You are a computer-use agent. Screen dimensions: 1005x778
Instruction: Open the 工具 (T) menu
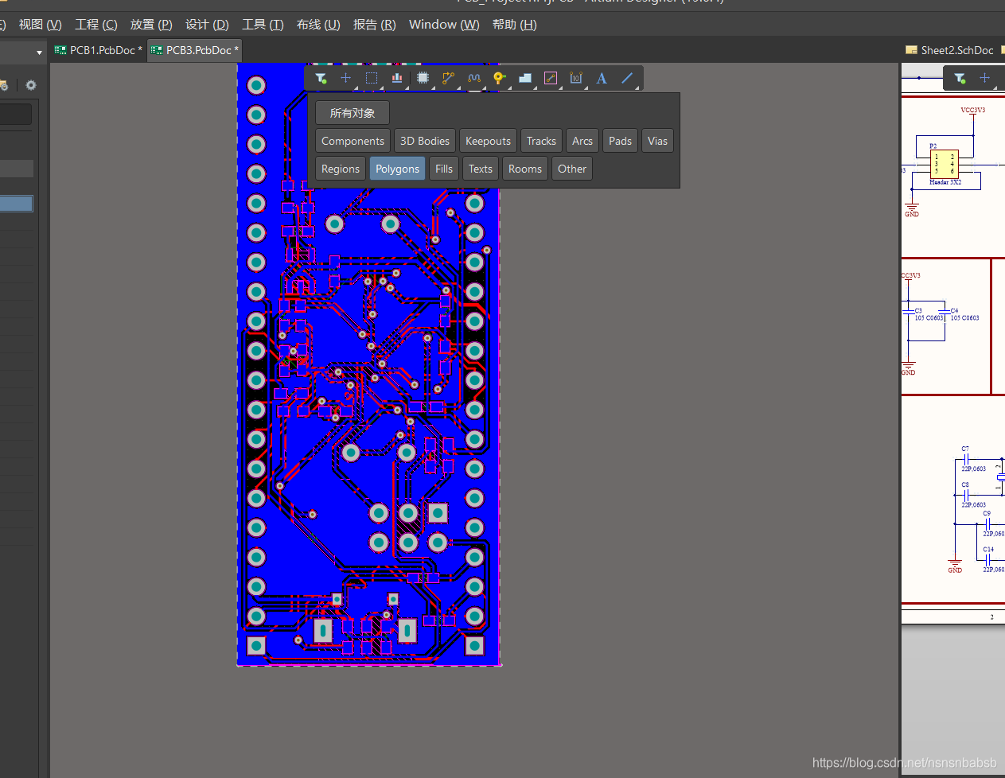263,25
